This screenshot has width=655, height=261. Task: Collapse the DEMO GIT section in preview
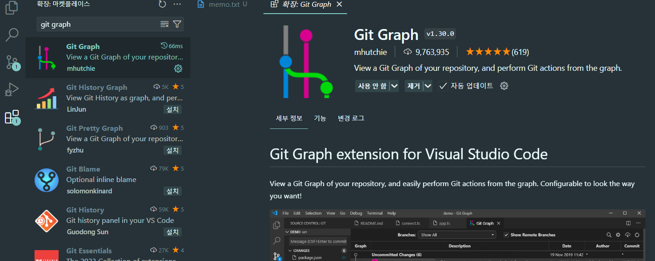(x=287, y=231)
